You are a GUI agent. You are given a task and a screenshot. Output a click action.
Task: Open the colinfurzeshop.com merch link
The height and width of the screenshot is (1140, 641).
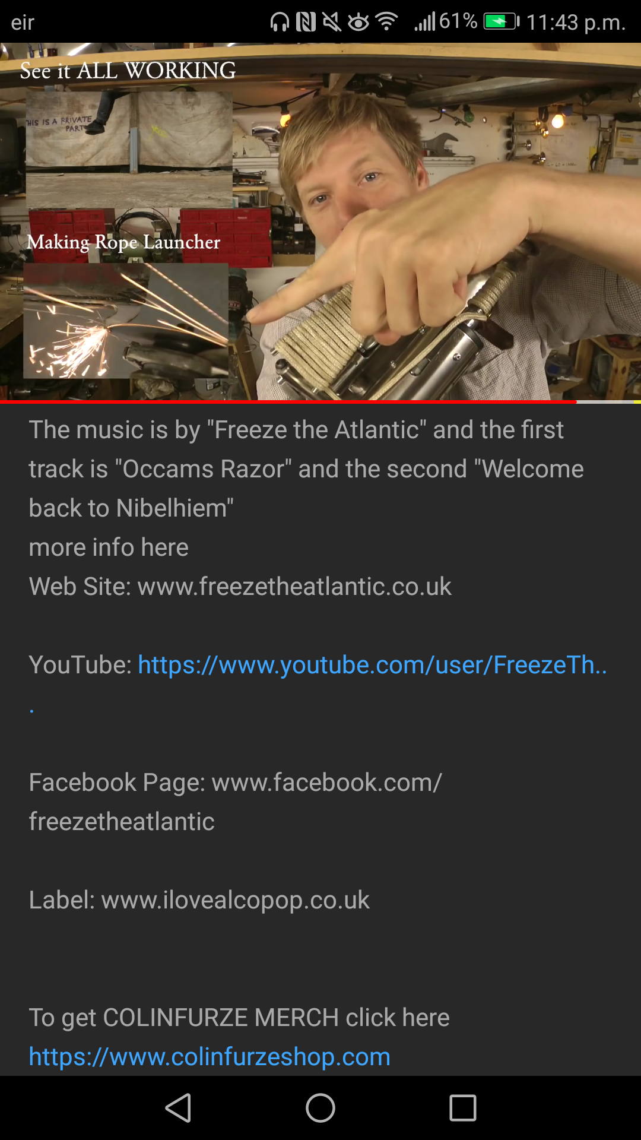pos(210,1057)
